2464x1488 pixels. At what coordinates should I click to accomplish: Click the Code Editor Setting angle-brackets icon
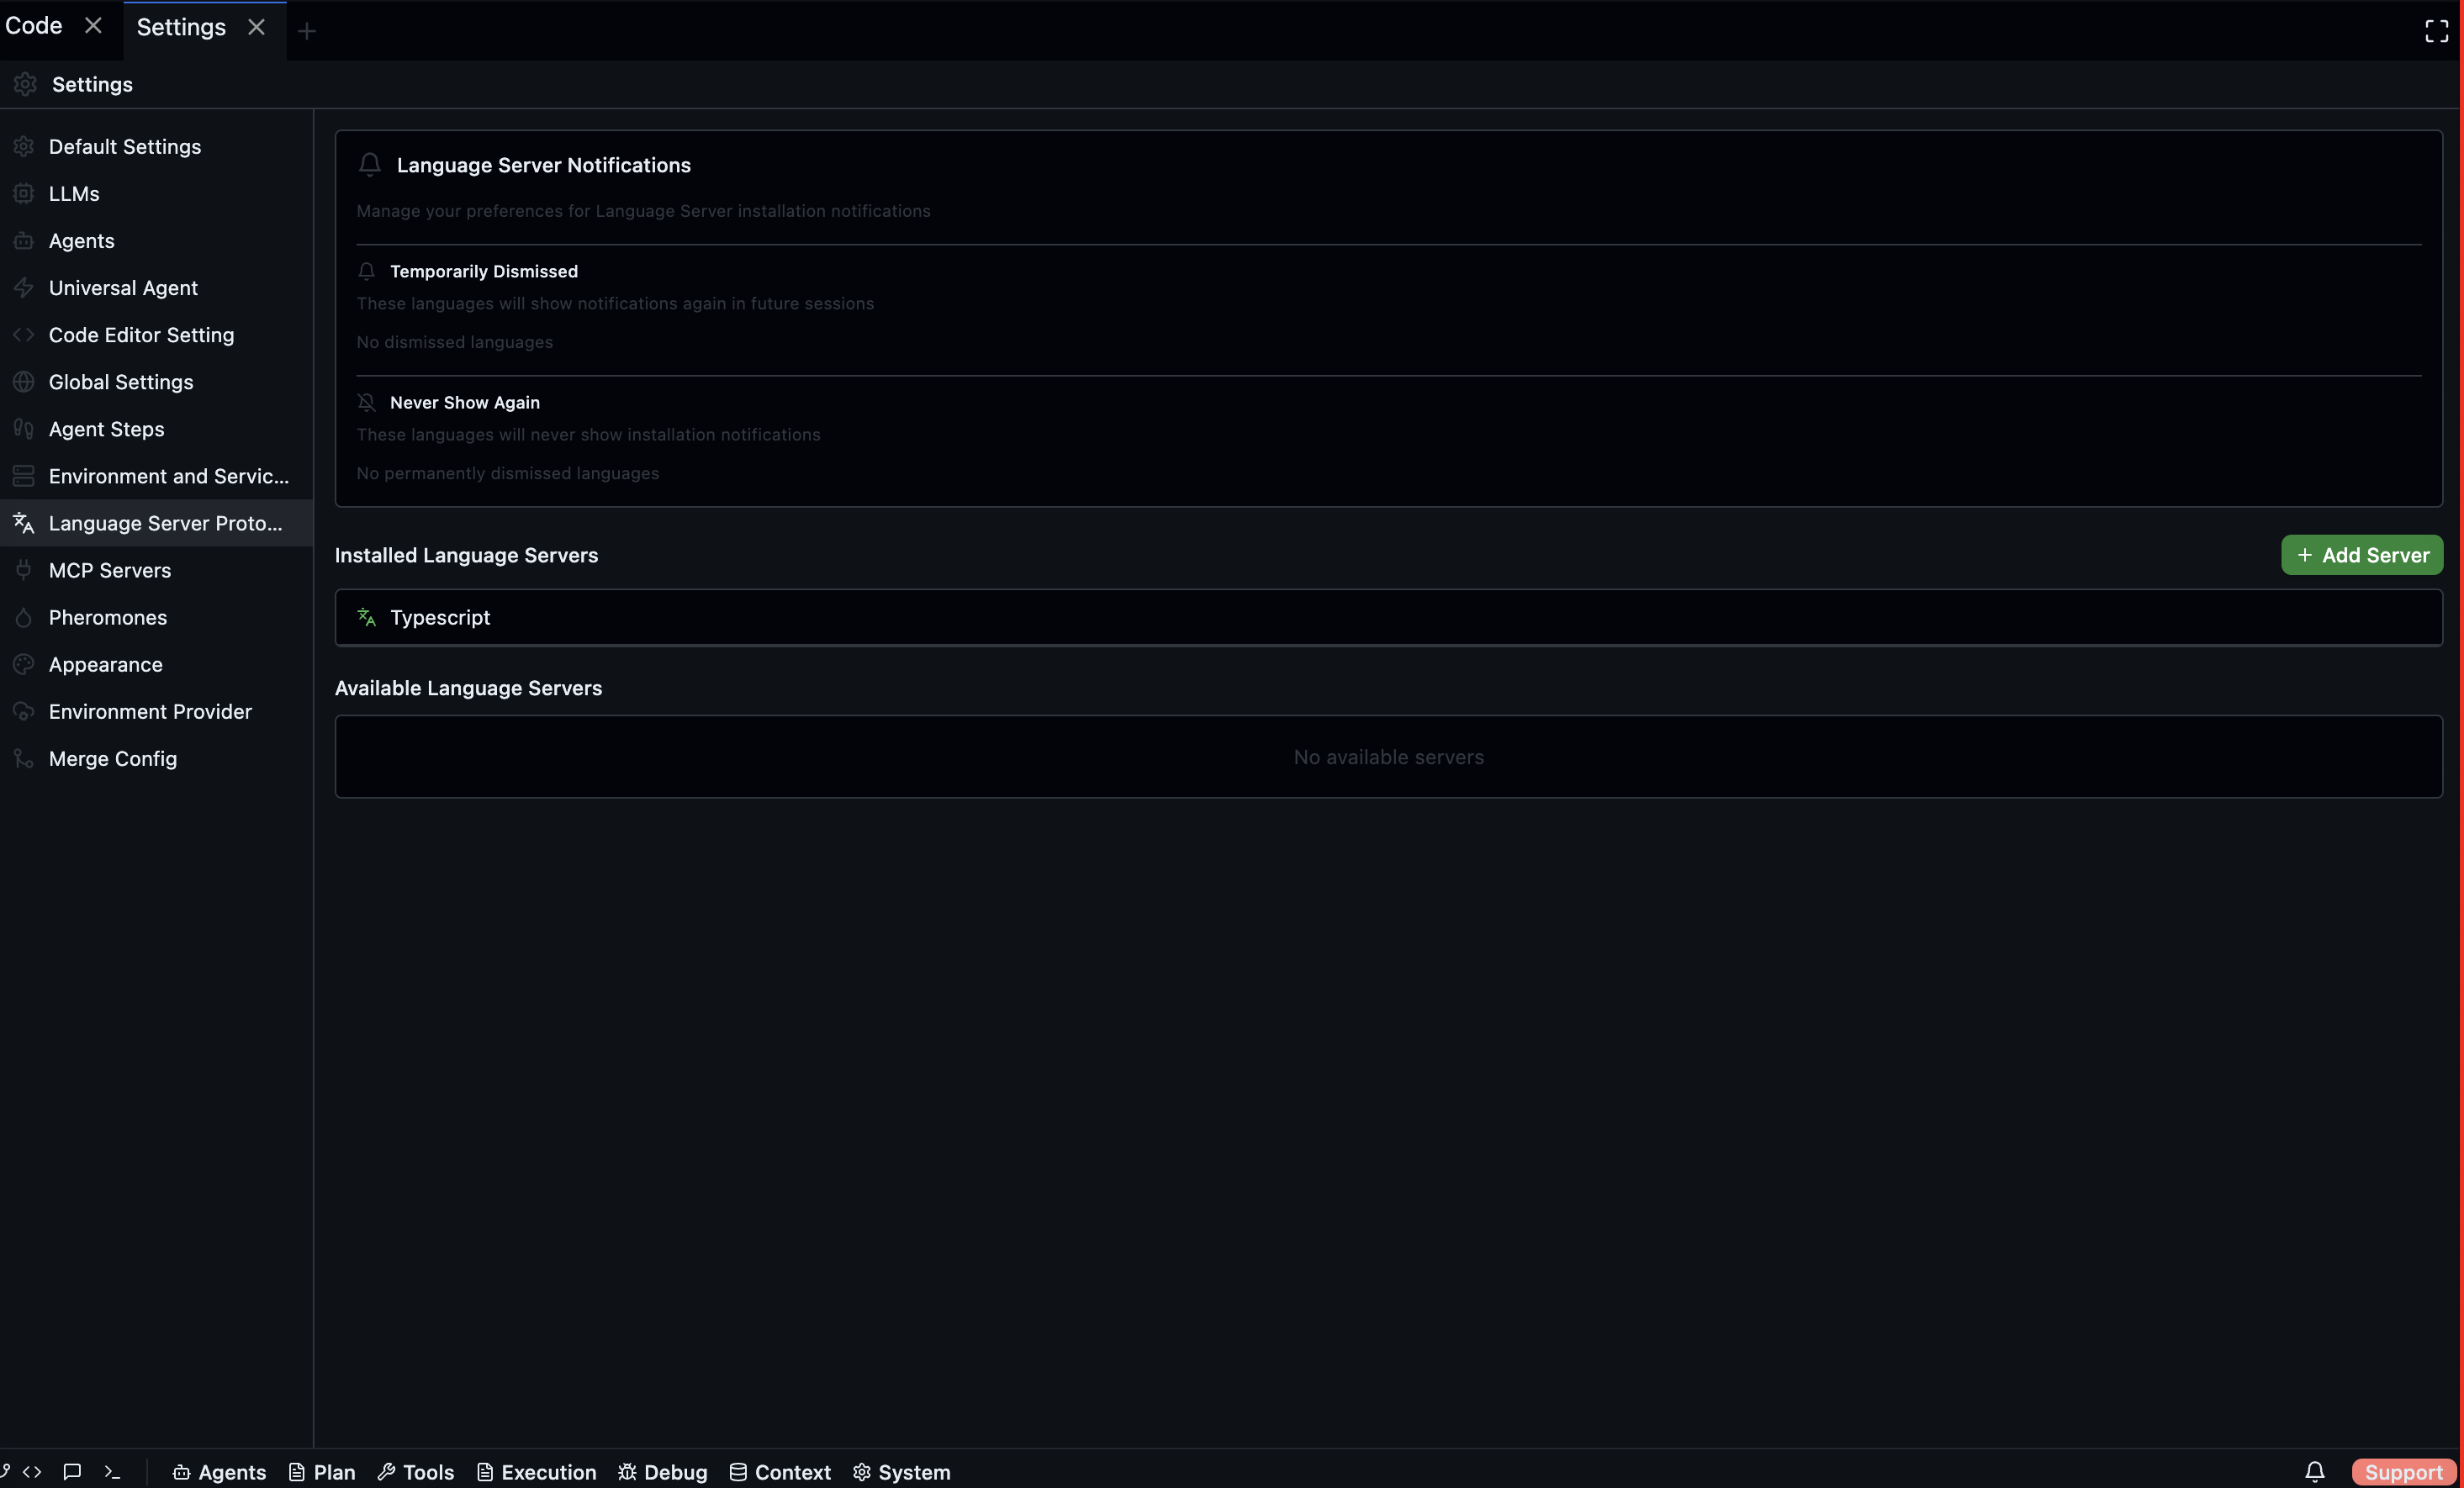pos(24,335)
